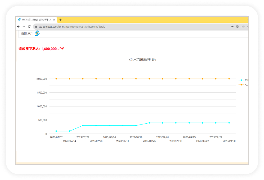Click the cyan data point at 2023/09/15
This screenshot has width=264, height=180.
[189, 123]
